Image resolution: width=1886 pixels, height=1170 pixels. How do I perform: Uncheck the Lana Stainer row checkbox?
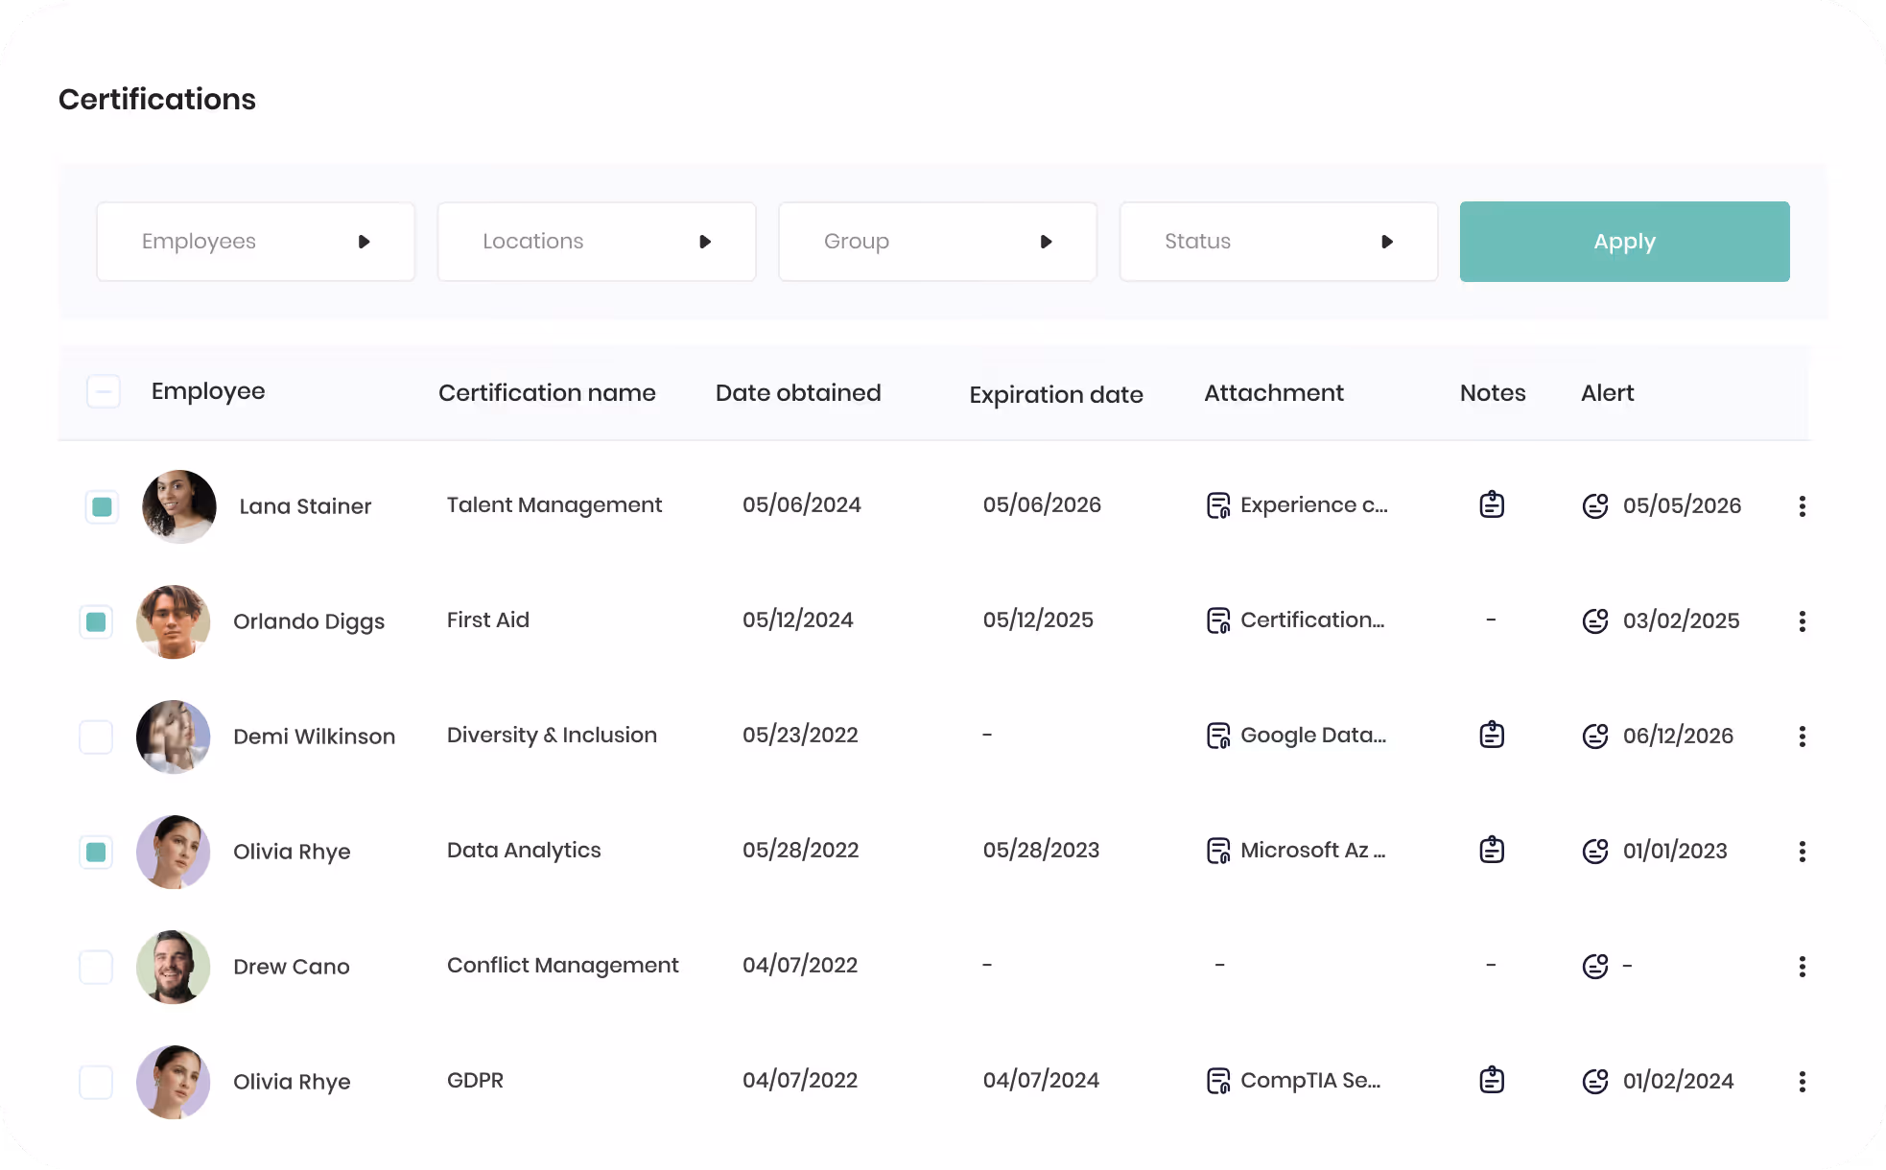[x=102, y=506]
